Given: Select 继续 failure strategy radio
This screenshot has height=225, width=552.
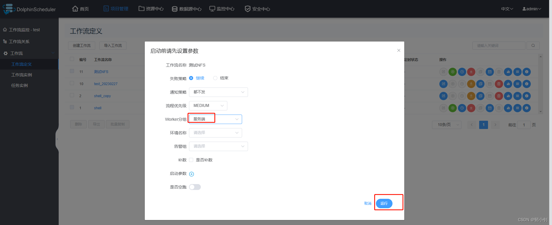Looking at the screenshot, I should 191,78.
